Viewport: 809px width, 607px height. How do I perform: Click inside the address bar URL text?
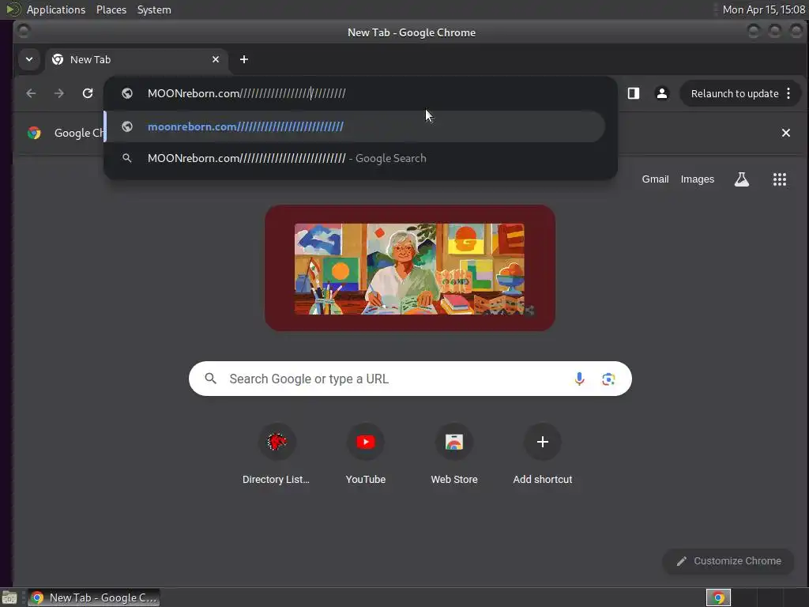[246, 93]
